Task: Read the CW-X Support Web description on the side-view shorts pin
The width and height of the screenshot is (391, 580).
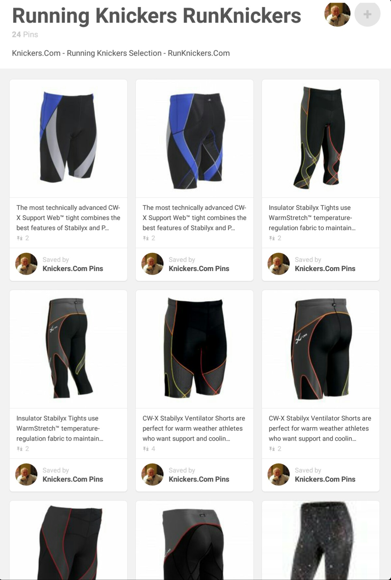Action: pos(195,218)
